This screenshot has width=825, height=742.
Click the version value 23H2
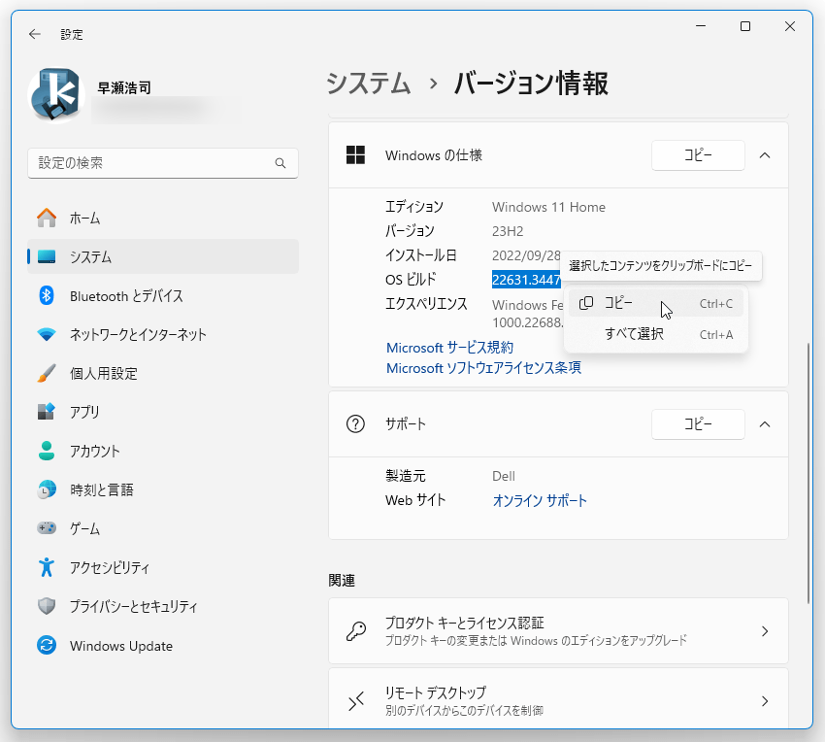click(x=508, y=231)
